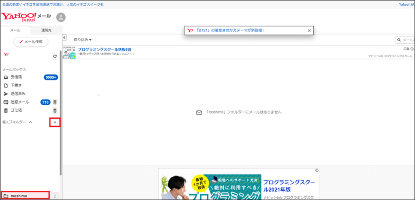Add a new personal folder with plus
The width and height of the screenshot is (415, 200).
pyautogui.click(x=55, y=122)
